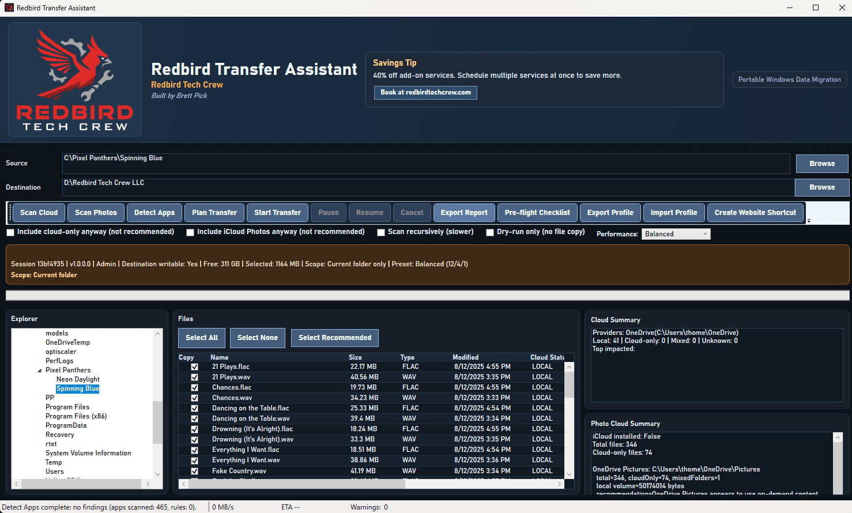
Task: Open the Pre-flight Checklist
Action: (537, 212)
